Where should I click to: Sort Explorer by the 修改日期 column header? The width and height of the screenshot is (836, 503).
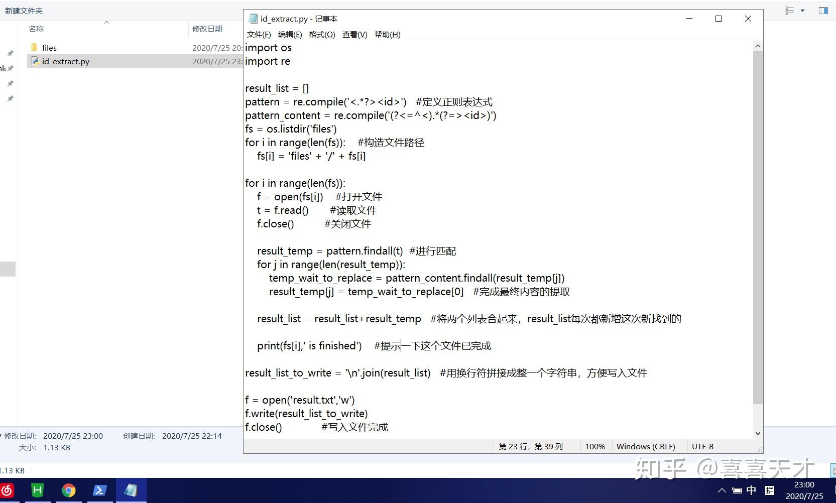tap(207, 29)
